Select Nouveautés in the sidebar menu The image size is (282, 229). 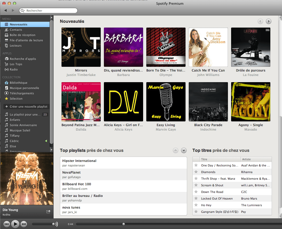coord(25,24)
